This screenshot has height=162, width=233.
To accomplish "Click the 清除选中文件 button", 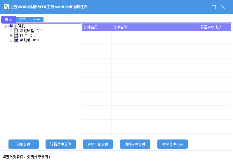I will 135,144.
